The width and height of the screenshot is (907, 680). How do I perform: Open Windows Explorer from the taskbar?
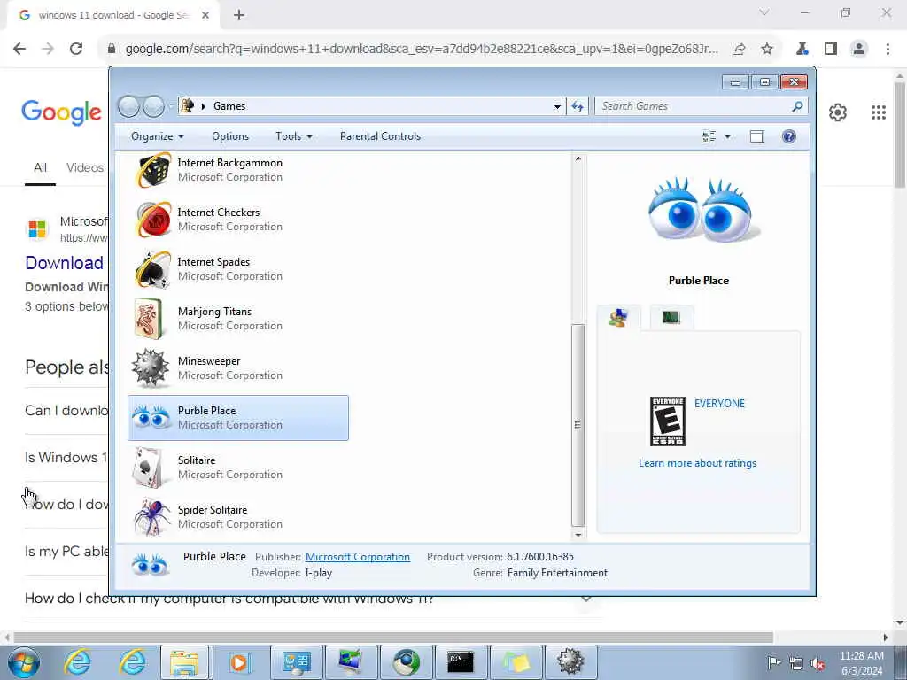184,662
